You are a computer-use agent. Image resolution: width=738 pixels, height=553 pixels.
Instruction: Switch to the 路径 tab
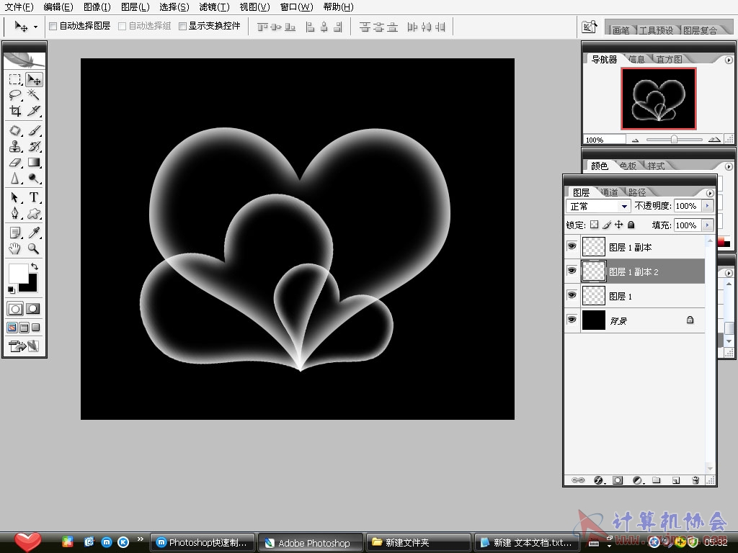(x=637, y=192)
